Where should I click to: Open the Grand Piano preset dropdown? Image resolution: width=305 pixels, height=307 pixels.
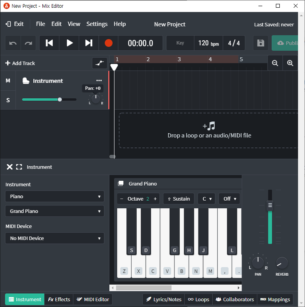click(54, 211)
